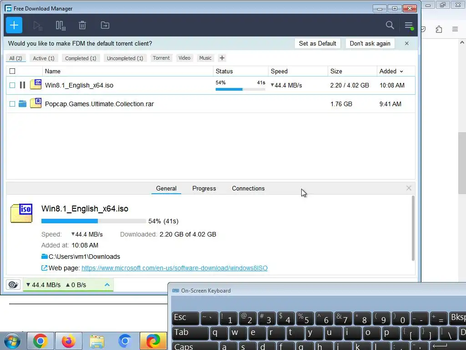Open the Windows Start button
This screenshot has width=466, height=350.
click(x=12, y=341)
